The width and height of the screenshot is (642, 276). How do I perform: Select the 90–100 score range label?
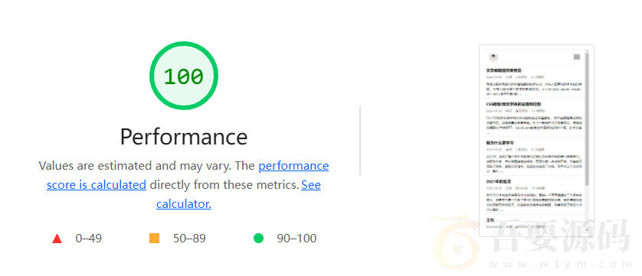(x=296, y=239)
